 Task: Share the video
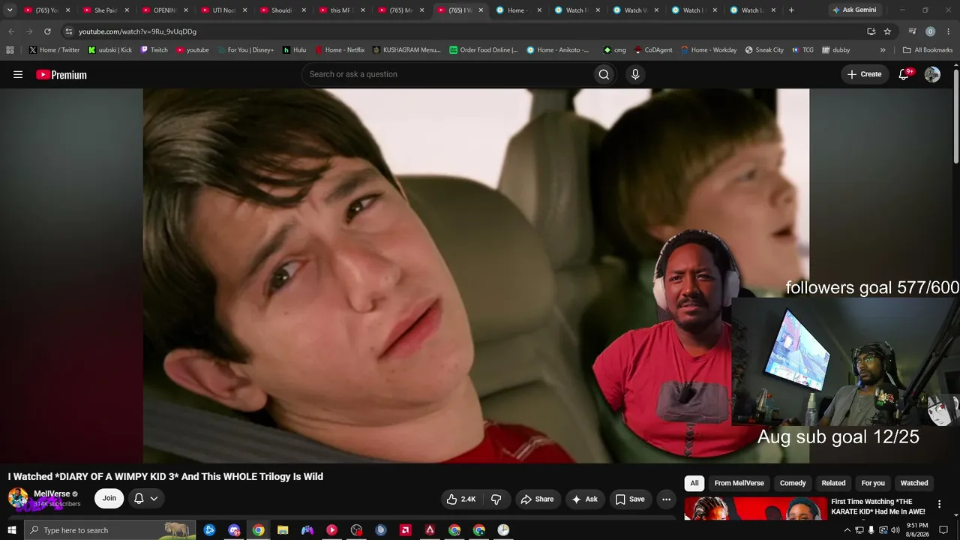537,499
